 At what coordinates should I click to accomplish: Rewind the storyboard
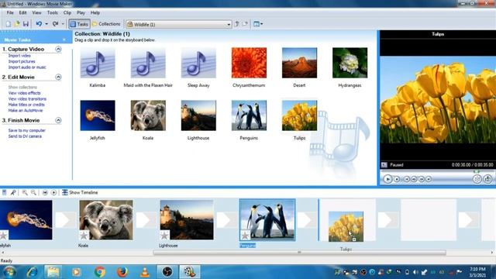(x=45, y=192)
